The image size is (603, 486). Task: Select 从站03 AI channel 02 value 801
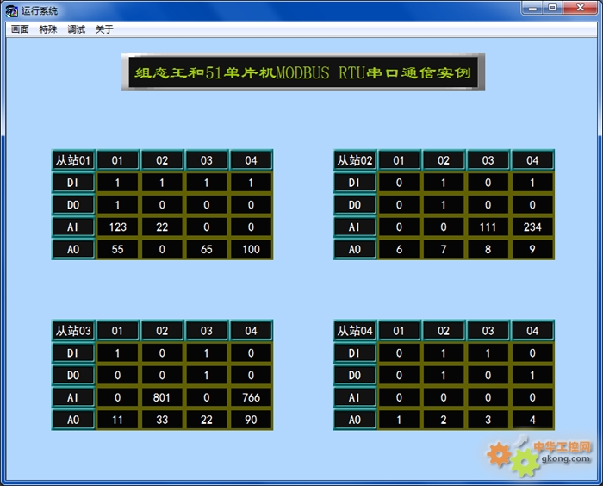162,397
